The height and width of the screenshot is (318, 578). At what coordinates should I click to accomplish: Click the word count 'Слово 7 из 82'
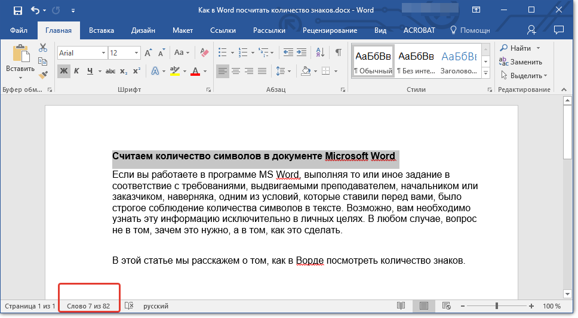[x=88, y=306]
